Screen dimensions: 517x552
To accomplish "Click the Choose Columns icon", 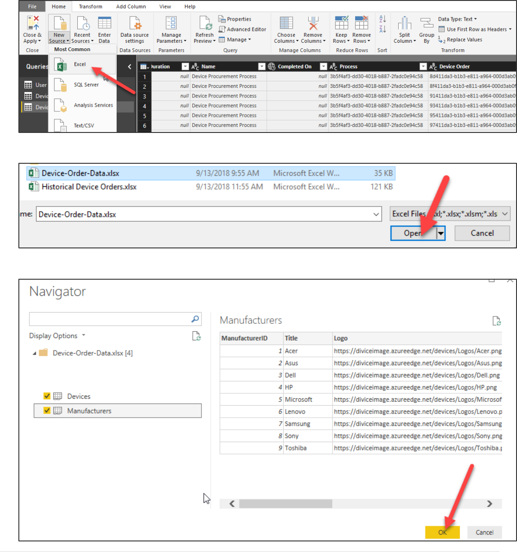I will [287, 23].
